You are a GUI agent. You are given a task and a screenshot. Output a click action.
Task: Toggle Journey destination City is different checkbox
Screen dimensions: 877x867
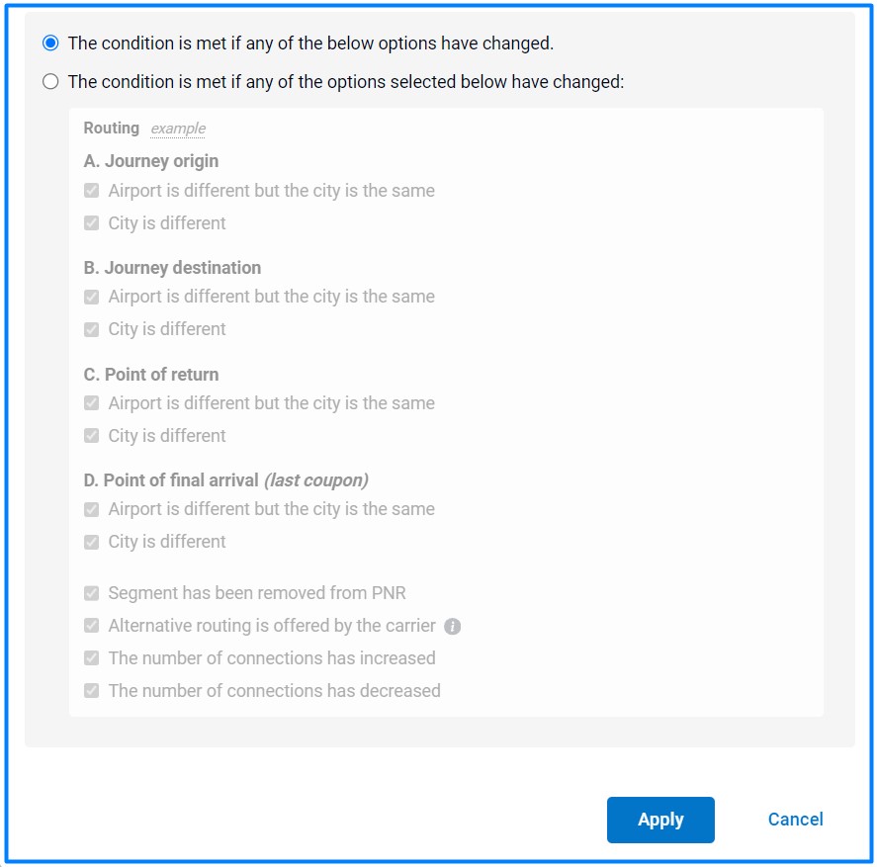92,329
